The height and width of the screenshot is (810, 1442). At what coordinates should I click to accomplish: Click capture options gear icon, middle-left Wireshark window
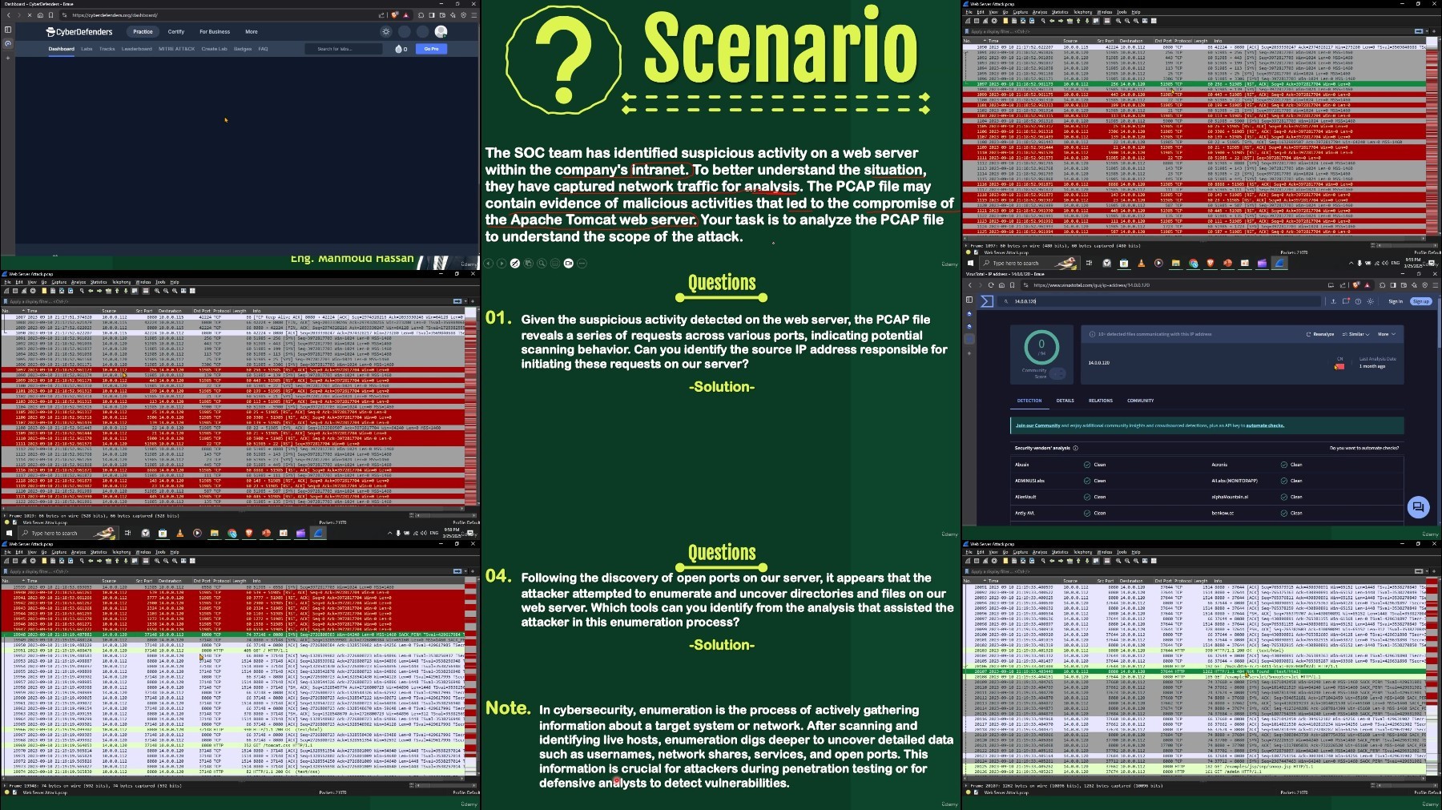(x=32, y=291)
